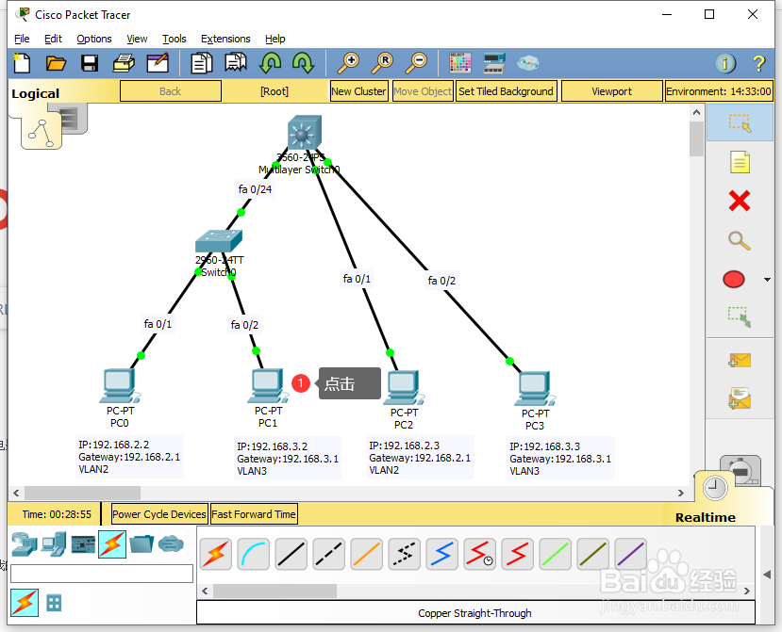Open a file with folder icon
Image resolution: width=782 pixels, height=632 pixels.
(x=56, y=63)
